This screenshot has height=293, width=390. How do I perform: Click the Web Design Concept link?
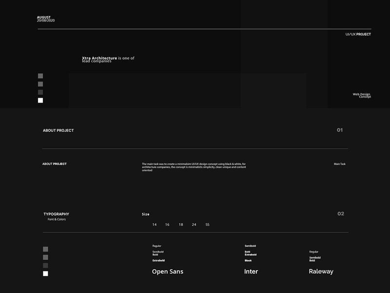(361, 95)
